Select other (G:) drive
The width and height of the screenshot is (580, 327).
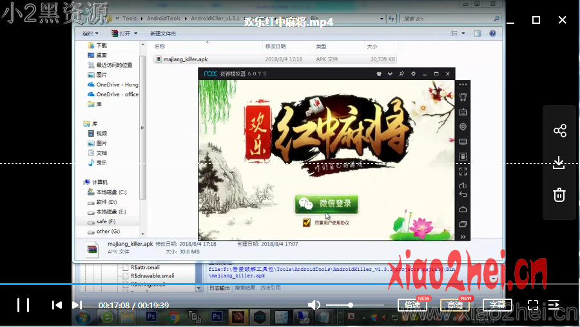click(108, 231)
